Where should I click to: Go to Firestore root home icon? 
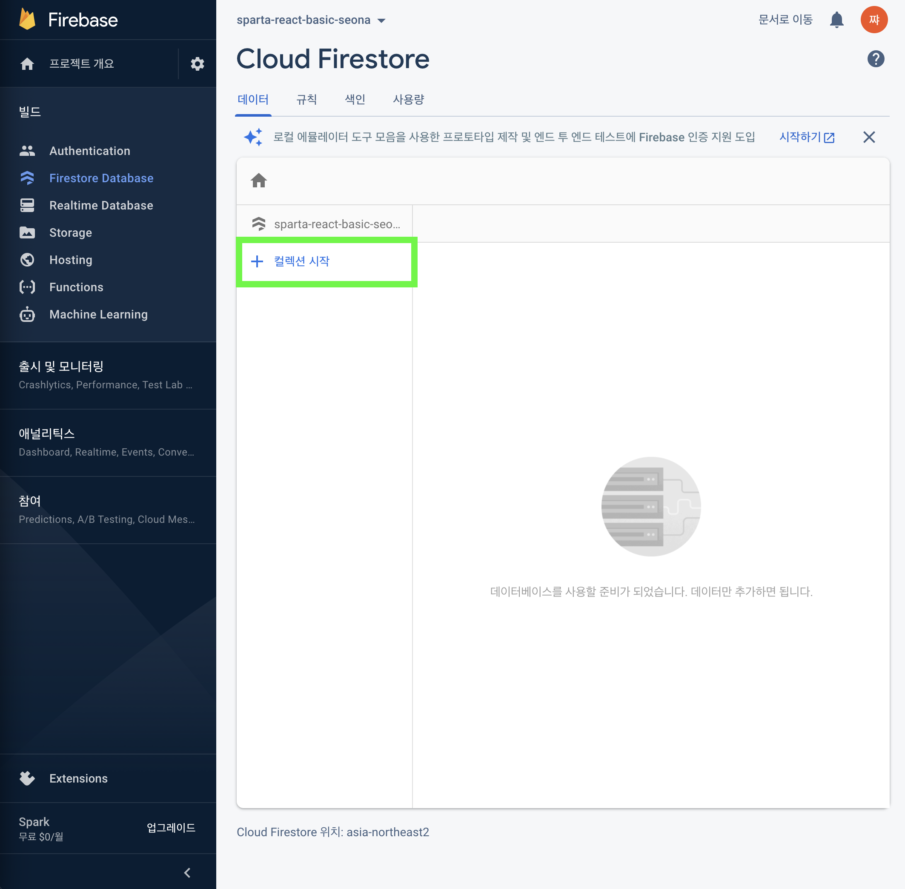pos(258,180)
